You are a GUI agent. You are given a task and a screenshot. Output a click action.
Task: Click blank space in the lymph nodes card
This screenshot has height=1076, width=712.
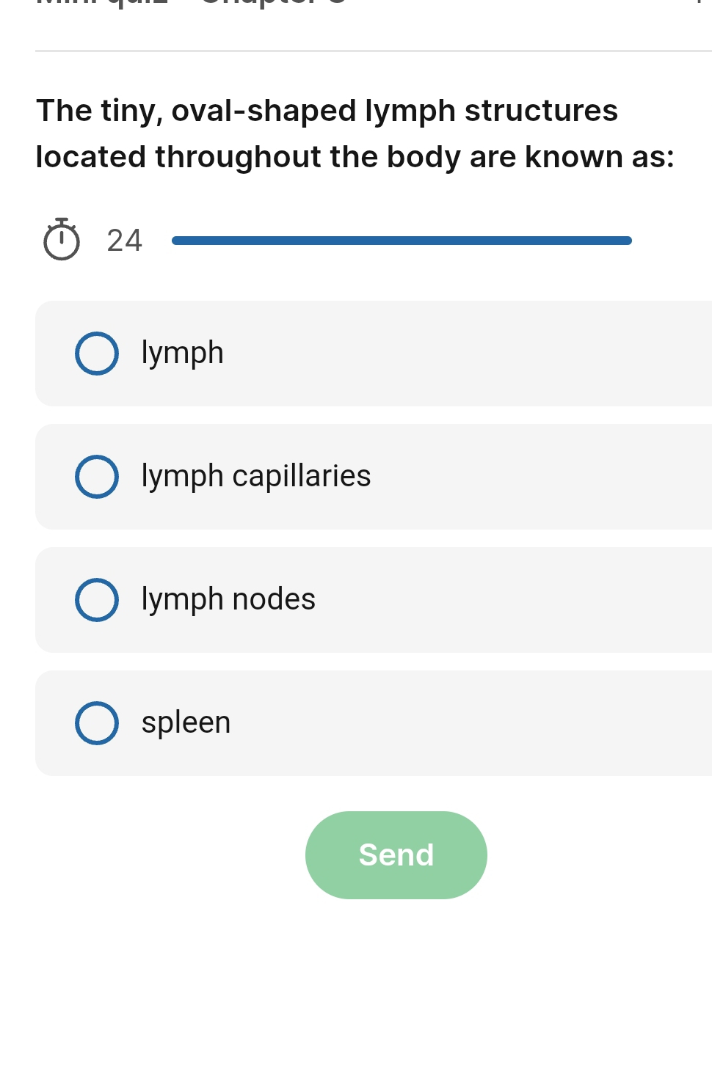(x=514, y=600)
